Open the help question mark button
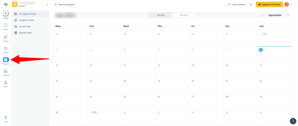 (x=293, y=121)
